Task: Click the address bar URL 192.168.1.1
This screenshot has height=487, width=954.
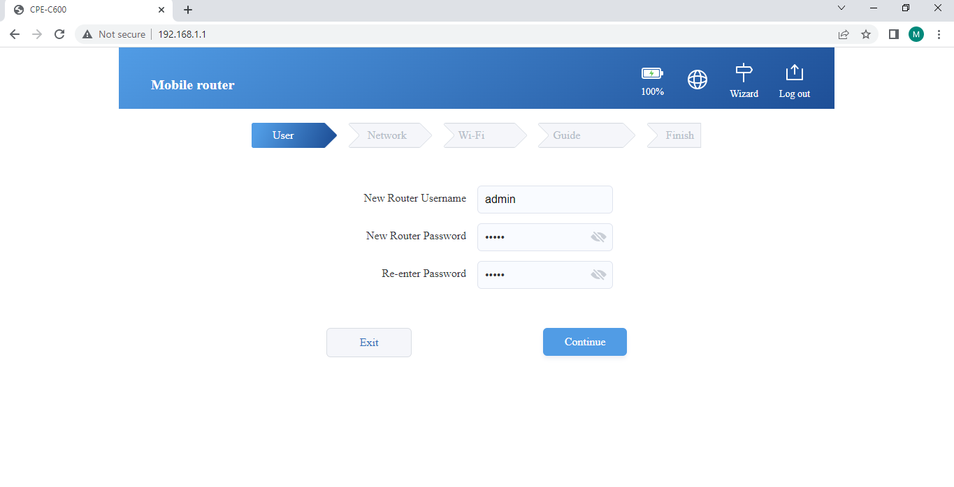Action: (x=182, y=34)
